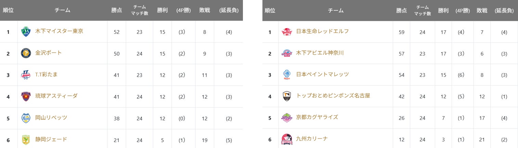The height and width of the screenshot is (148, 518).
Task: Click the 勝点 header in the left table
Action: [116, 10]
